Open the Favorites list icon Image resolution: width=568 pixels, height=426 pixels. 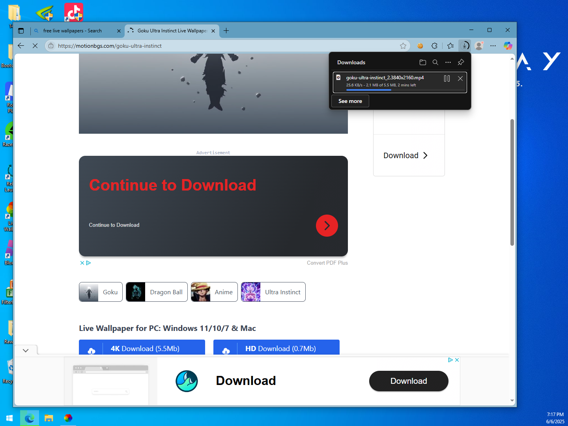point(450,46)
